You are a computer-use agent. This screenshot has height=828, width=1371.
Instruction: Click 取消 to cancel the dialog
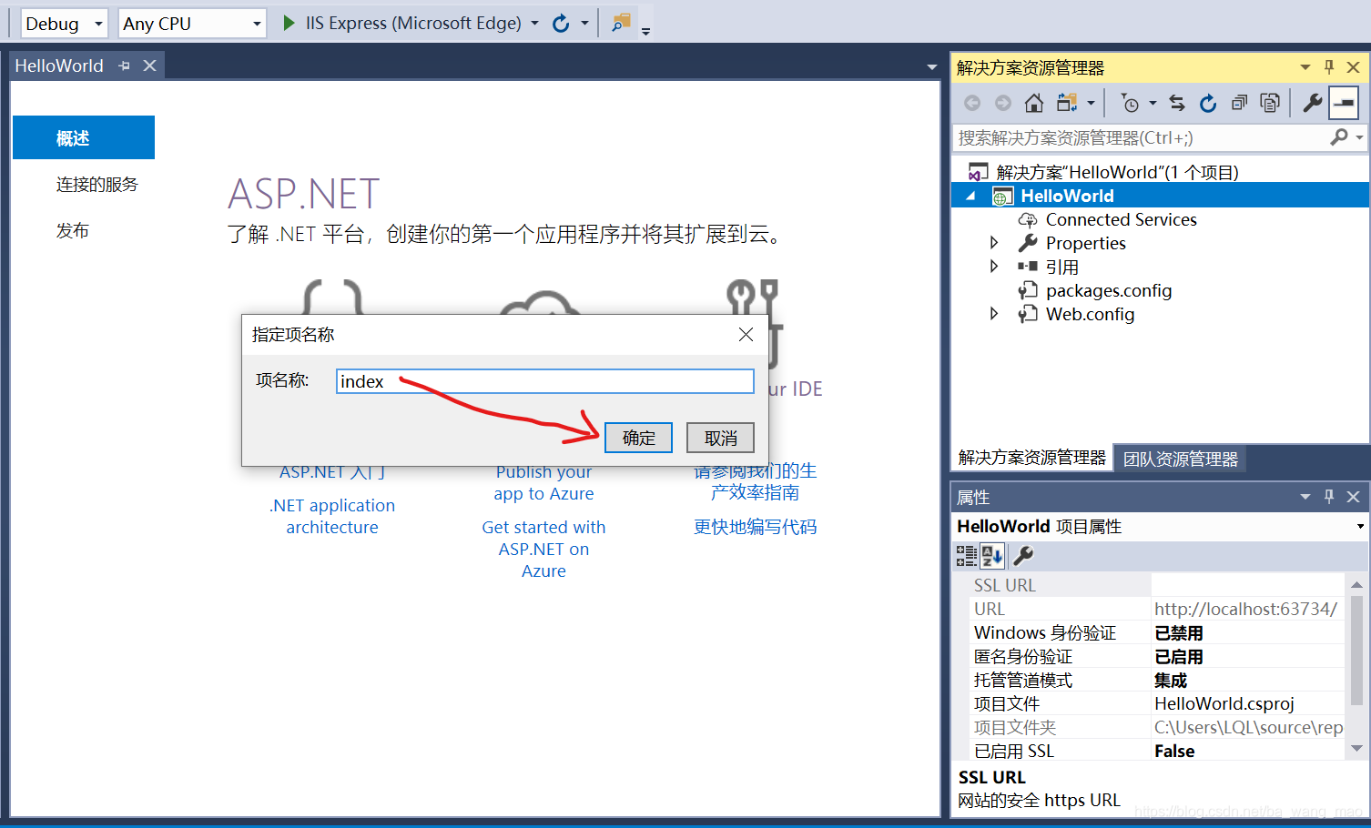pos(720,438)
